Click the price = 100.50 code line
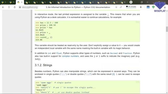 45,25
